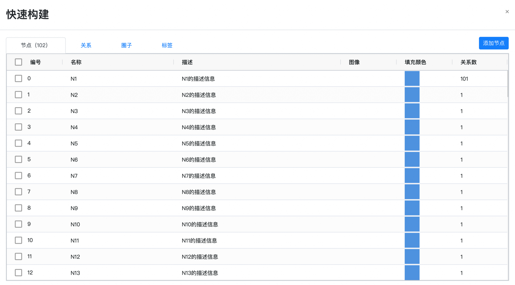Enable the checkbox for N13 row

[x=18, y=272]
